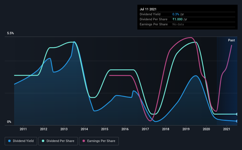Click the Jul 11 2021 tooltip date
Screen dimensions: 242x150
(148, 9)
